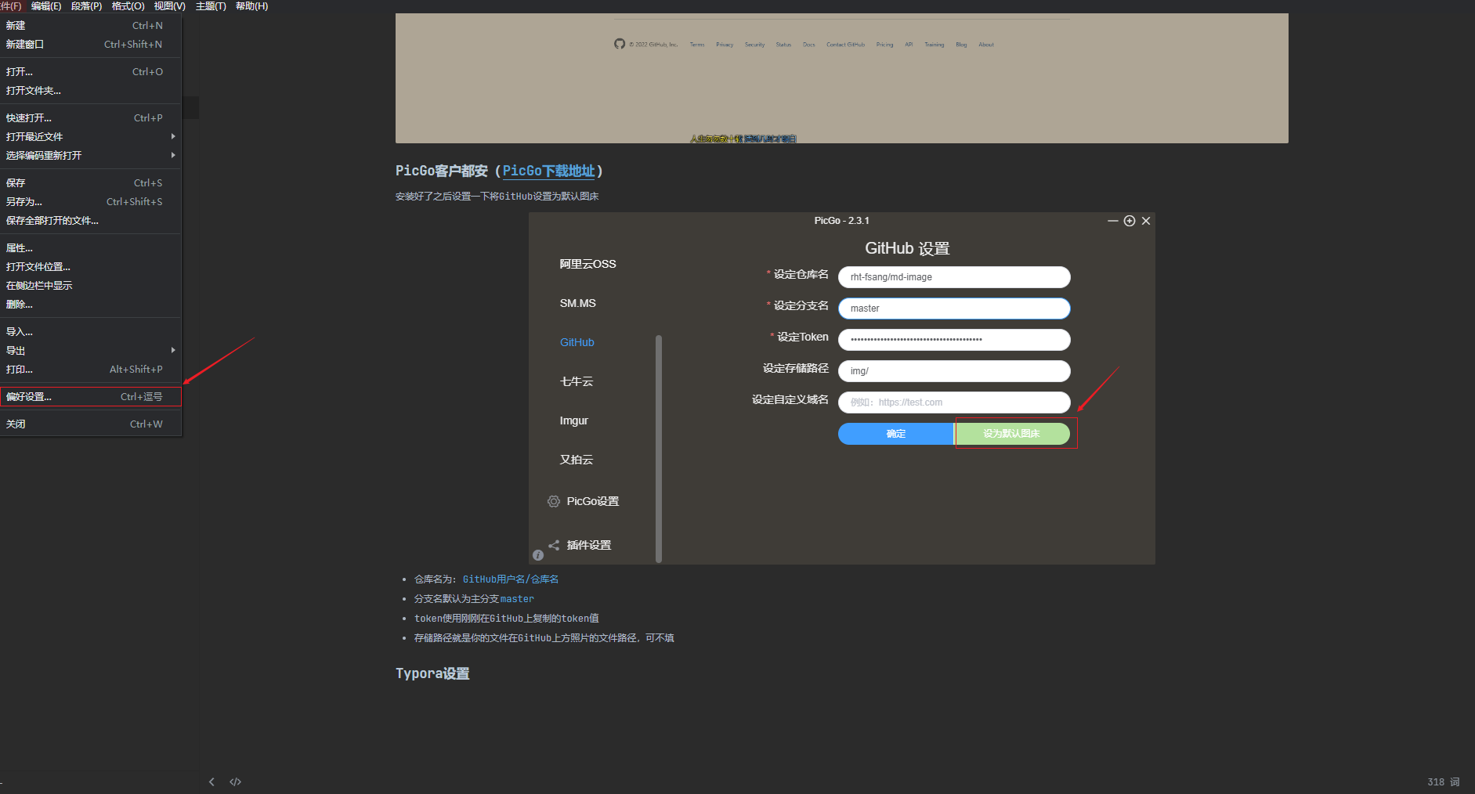Click the GitHub footer screenshot image

point(841,78)
